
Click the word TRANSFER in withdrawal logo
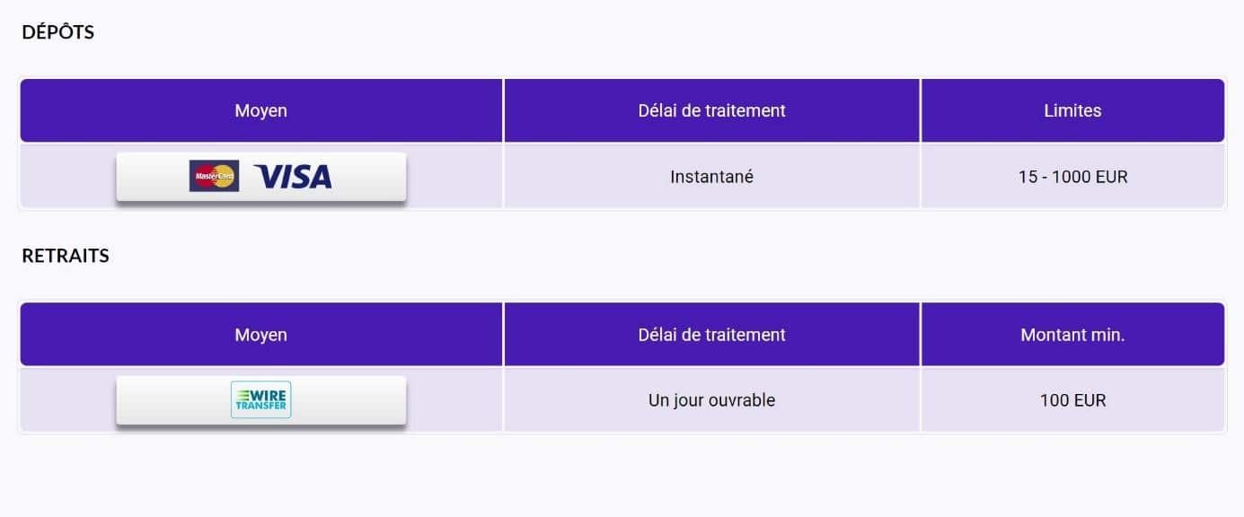coord(260,407)
